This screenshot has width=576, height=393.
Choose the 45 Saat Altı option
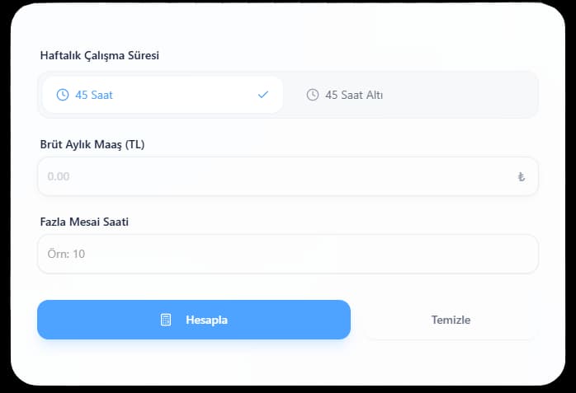(x=410, y=95)
